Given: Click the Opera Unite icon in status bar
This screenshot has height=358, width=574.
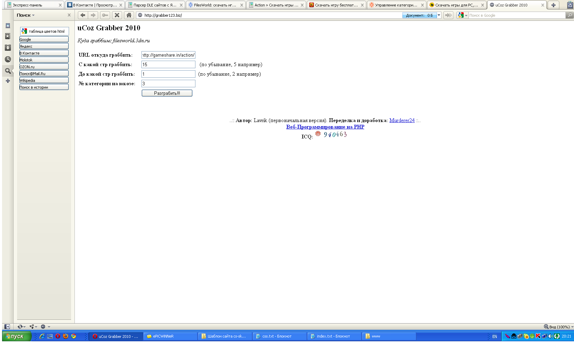Looking at the screenshot, I should (x=32, y=327).
